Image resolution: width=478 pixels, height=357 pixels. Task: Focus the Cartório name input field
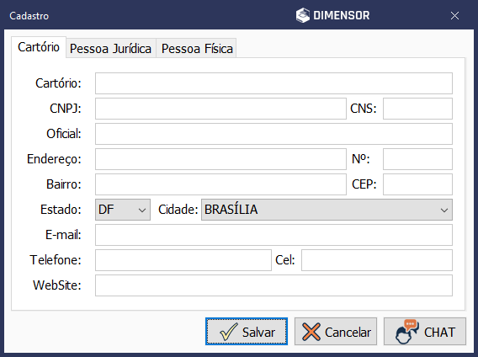click(x=274, y=83)
